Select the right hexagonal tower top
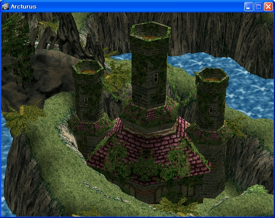 212,75
